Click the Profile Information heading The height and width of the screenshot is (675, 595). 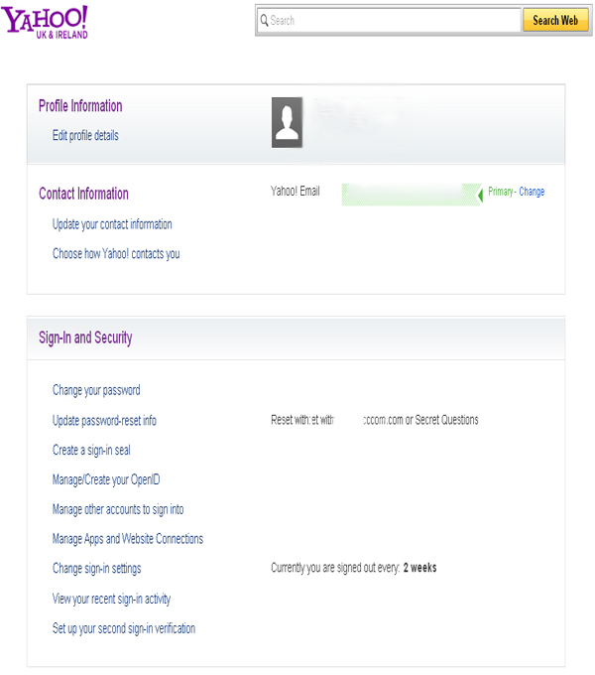tap(80, 106)
